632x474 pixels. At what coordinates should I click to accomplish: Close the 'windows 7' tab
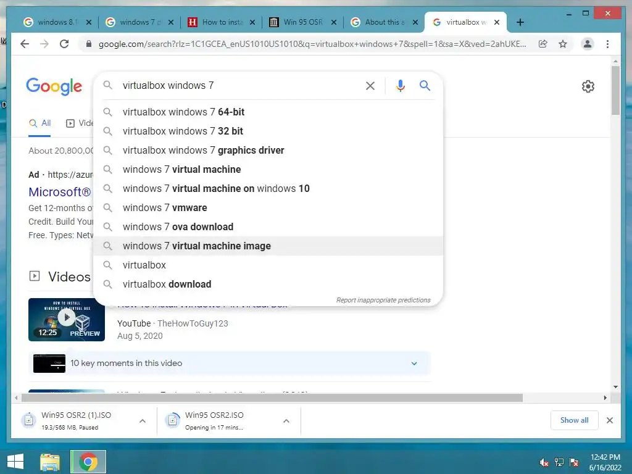pos(171,22)
